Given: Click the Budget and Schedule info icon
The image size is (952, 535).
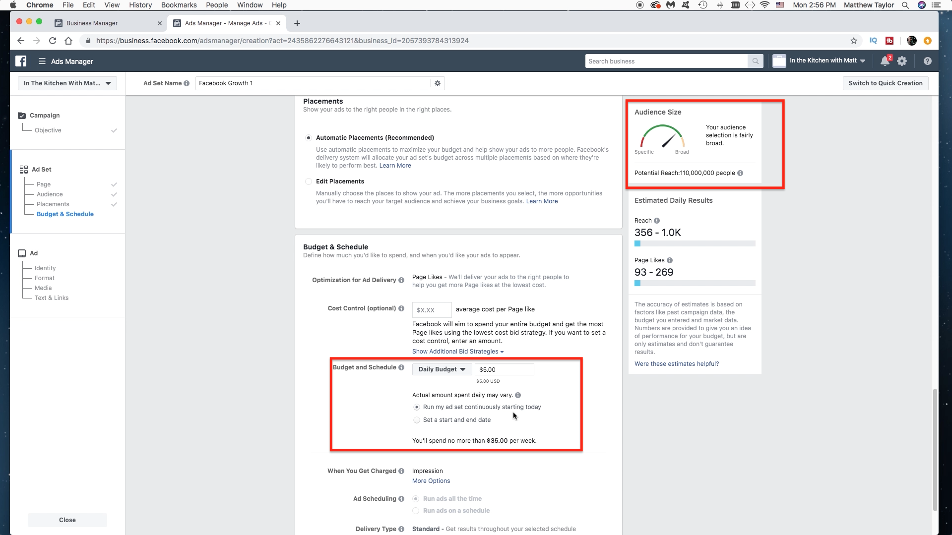Looking at the screenshot, I should pyautogui.click(x=401, y=367).
